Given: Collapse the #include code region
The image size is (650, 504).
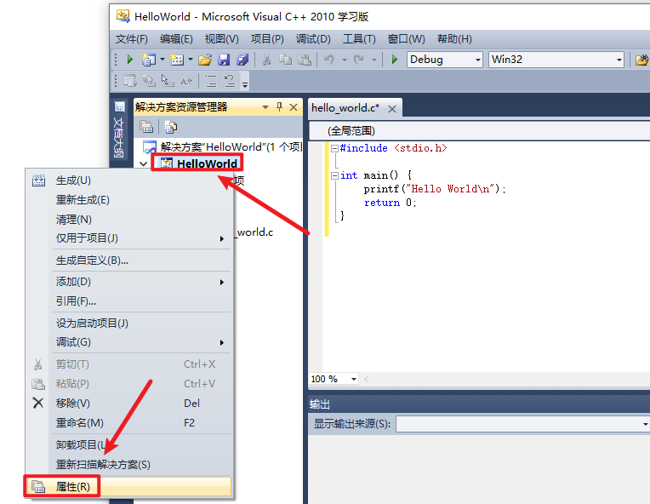Looking at the screenshot, I should click(x=334, y=148).
